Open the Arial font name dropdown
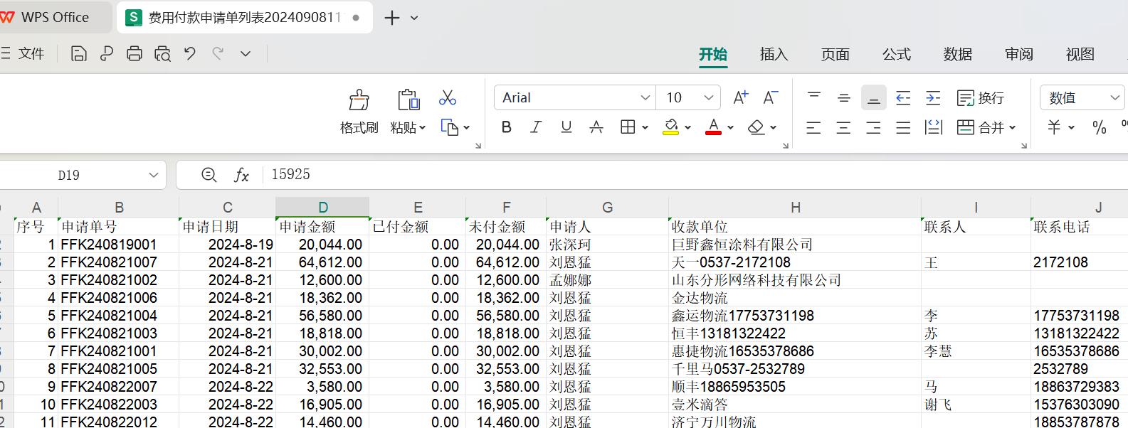1128x428 pixels. 645,97
